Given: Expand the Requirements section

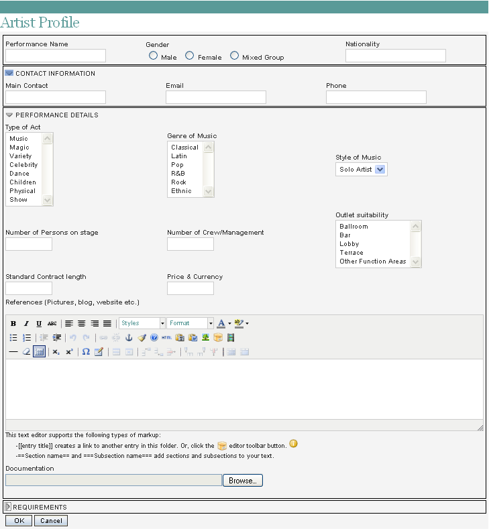Looking at the screenshot, I should 8,507.
